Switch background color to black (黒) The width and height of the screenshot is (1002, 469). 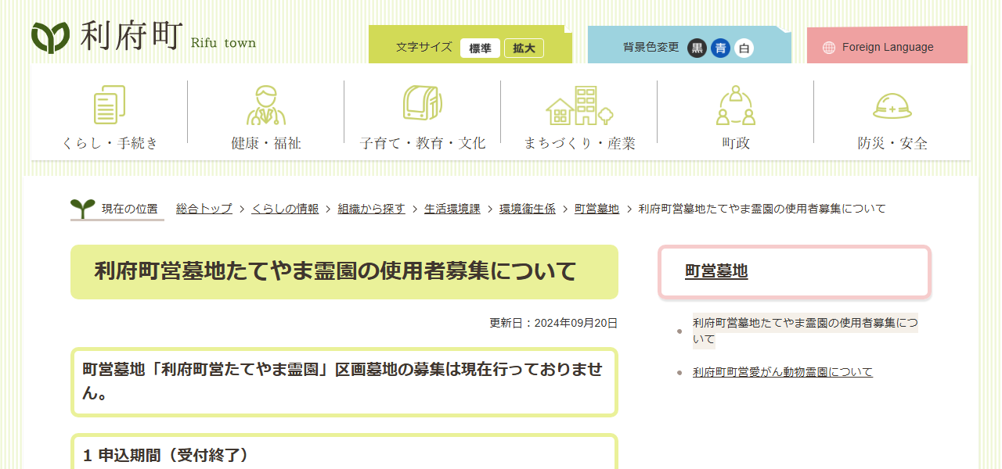tap(697, 48)
